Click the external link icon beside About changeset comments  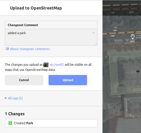coord(7,49)
